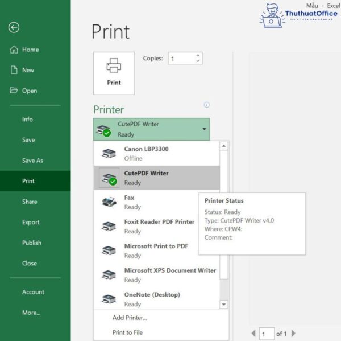Click the Home label in sidebar

pyautogui.click(x=31, y=50)
